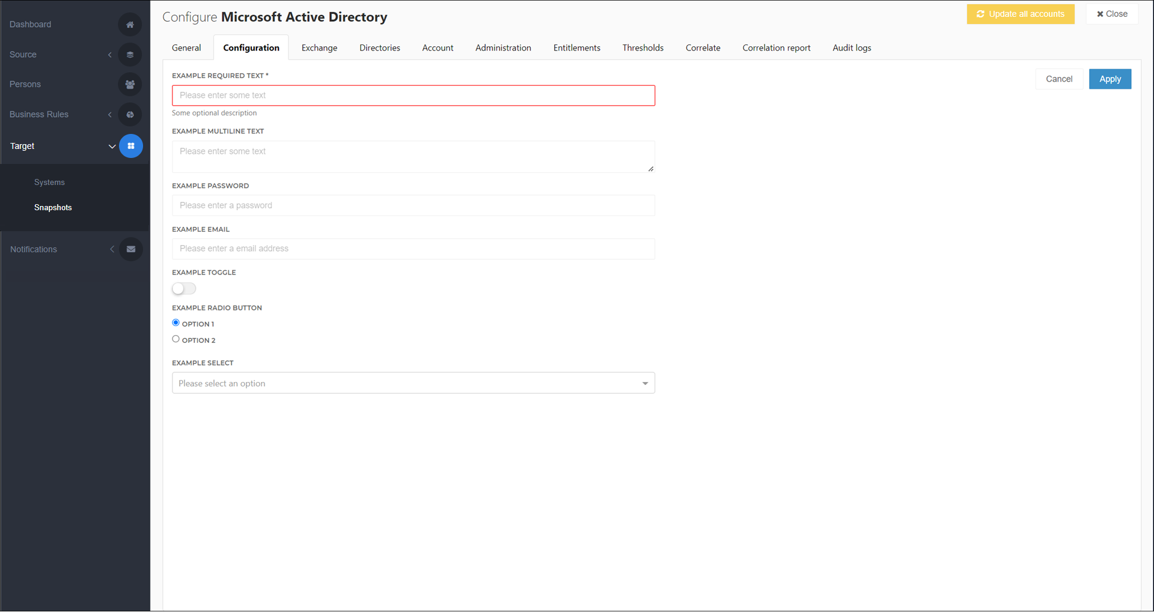Expand the Notifications chevron
This screenshot has width=1154, height=612.
click(x=112, y=249)
